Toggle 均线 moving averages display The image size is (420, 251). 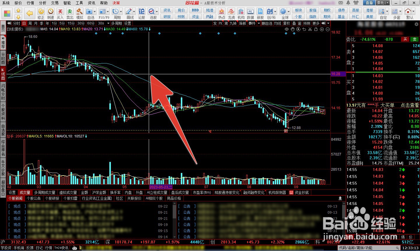pos(277,23)
